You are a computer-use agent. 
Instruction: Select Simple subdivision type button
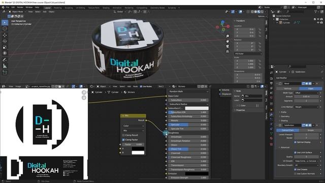point(310,130)
